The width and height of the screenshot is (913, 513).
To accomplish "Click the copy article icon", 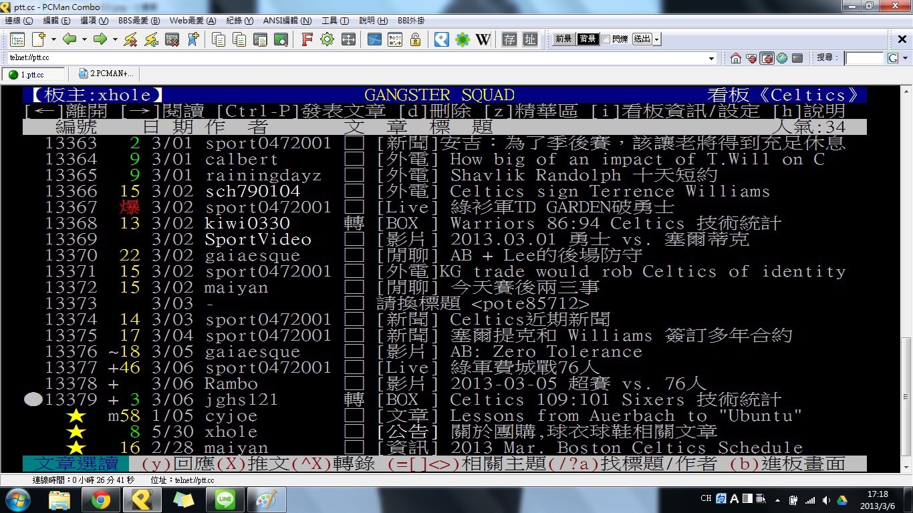I will [x=260, y=39].
